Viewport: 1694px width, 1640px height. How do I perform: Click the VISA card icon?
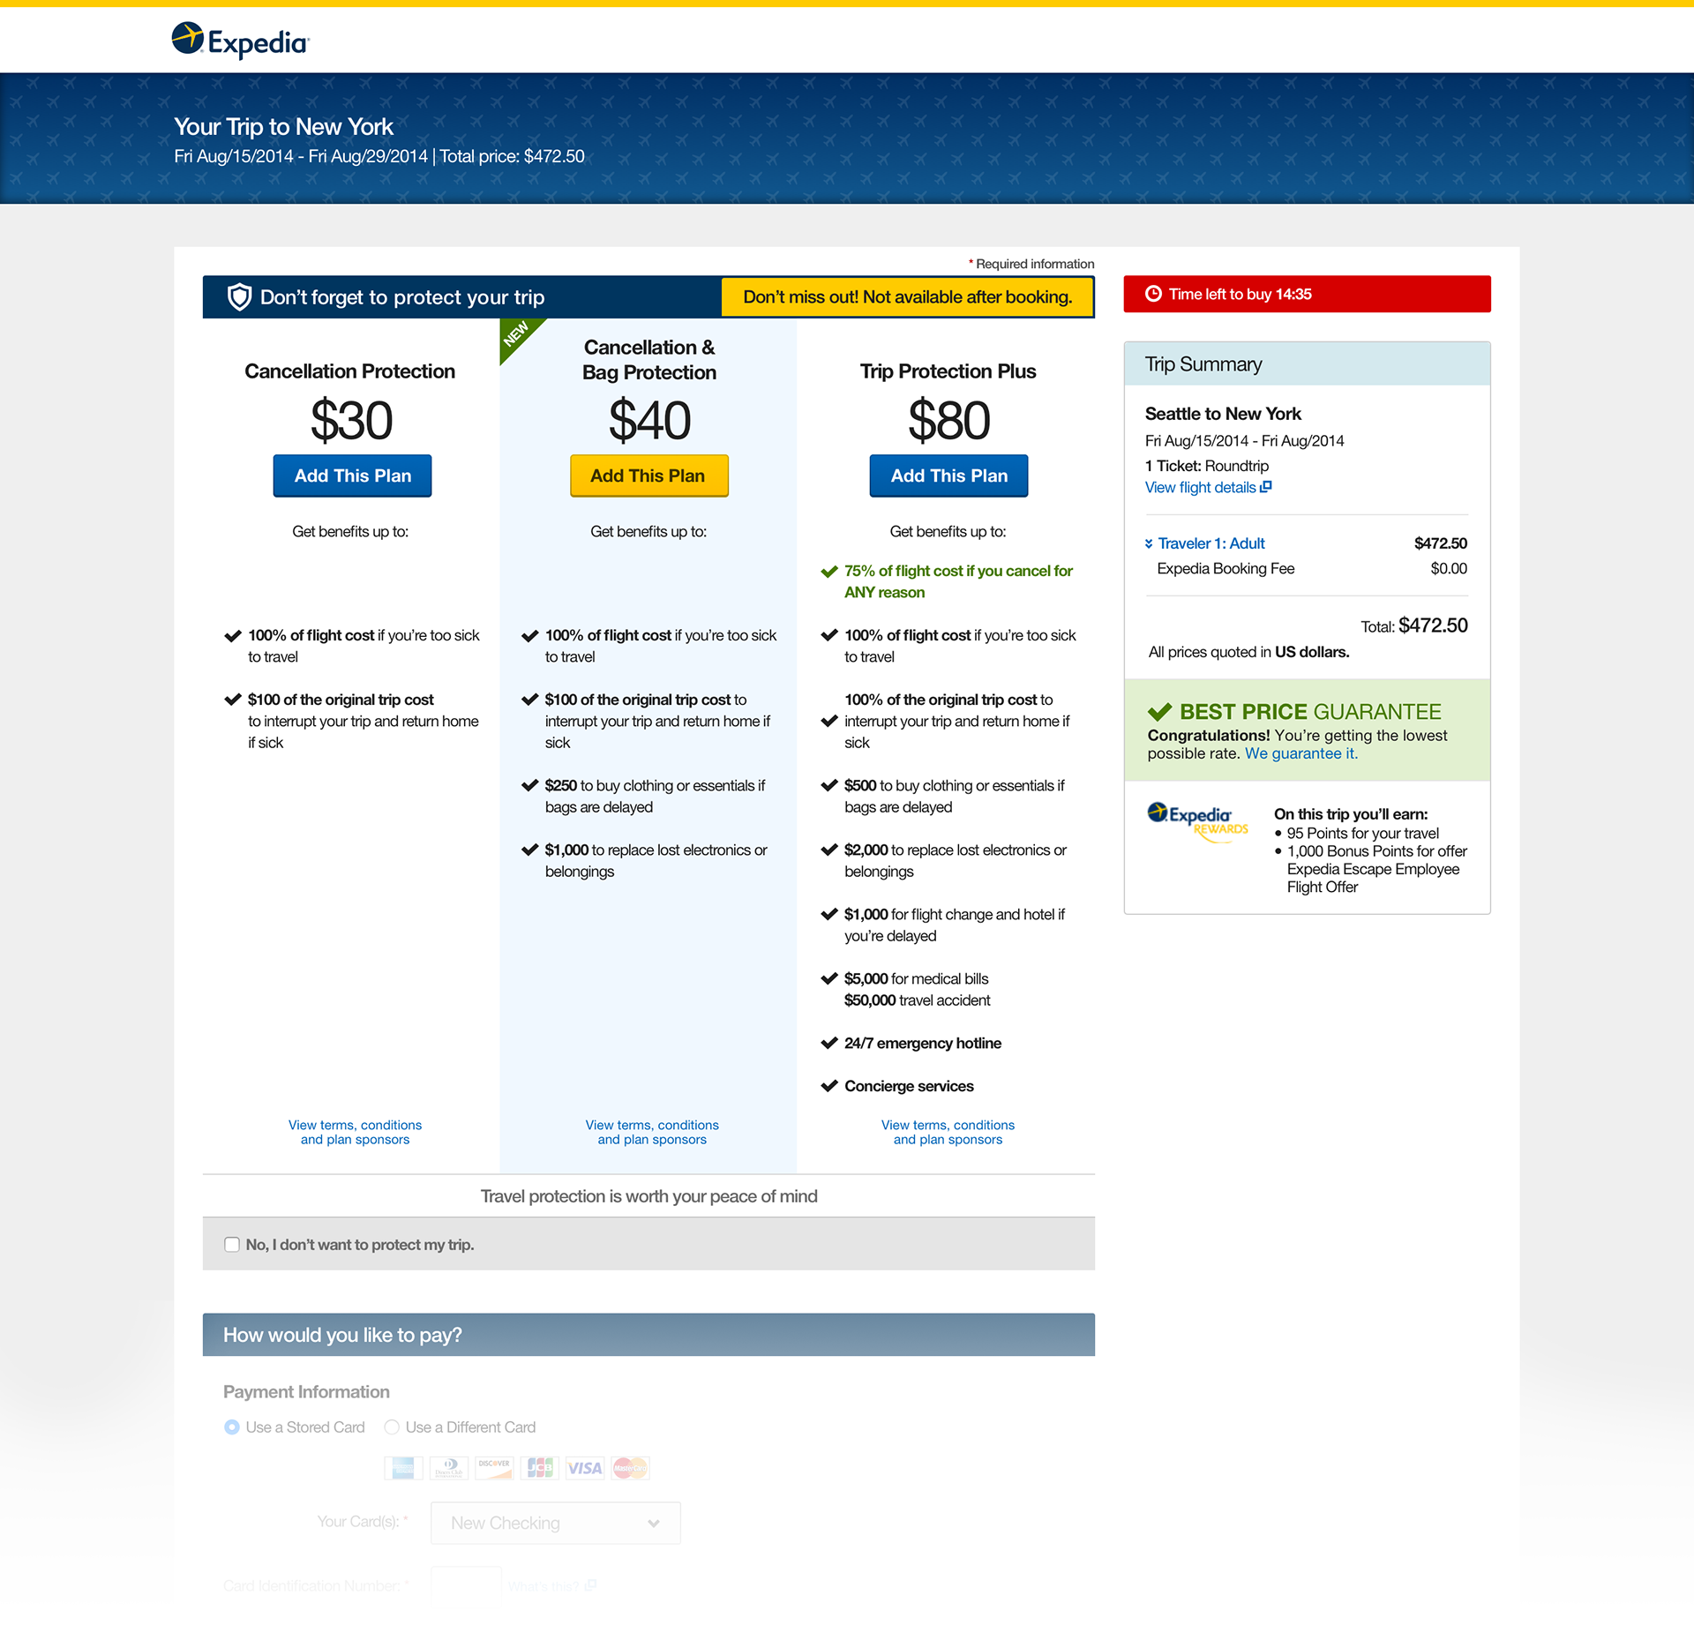584,1468
